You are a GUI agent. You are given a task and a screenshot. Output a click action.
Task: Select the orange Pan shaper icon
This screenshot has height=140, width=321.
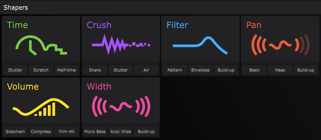280,45
